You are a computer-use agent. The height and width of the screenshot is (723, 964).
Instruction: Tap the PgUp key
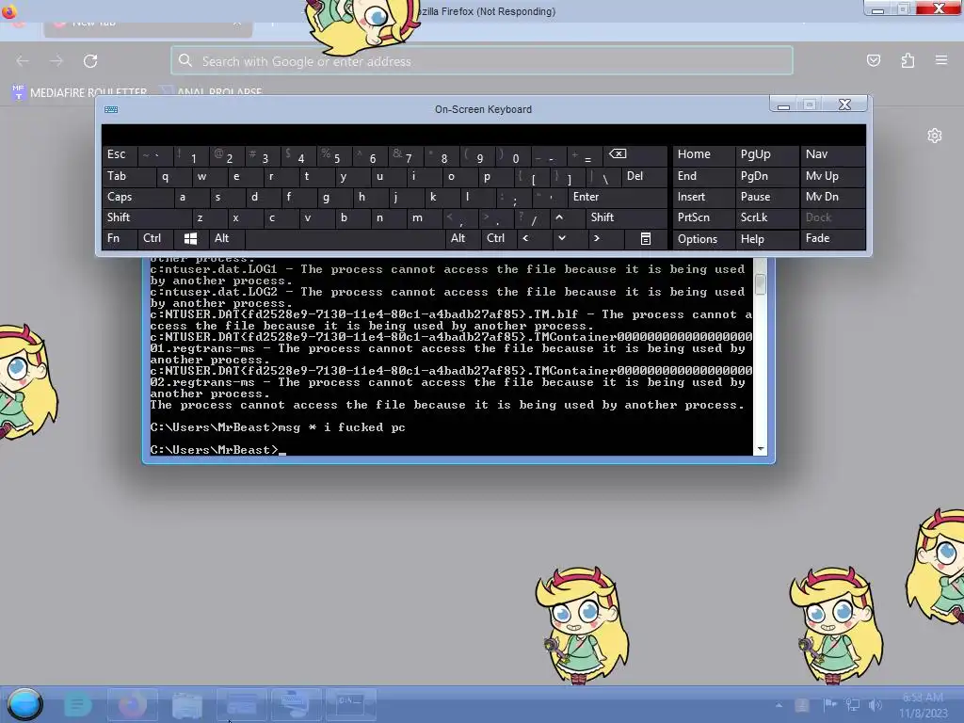point(766,154)
